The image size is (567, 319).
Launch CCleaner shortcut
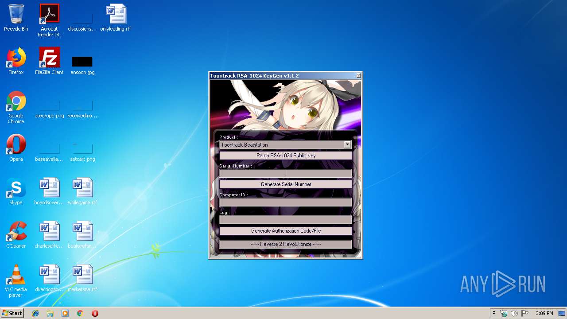pos(16,235)
